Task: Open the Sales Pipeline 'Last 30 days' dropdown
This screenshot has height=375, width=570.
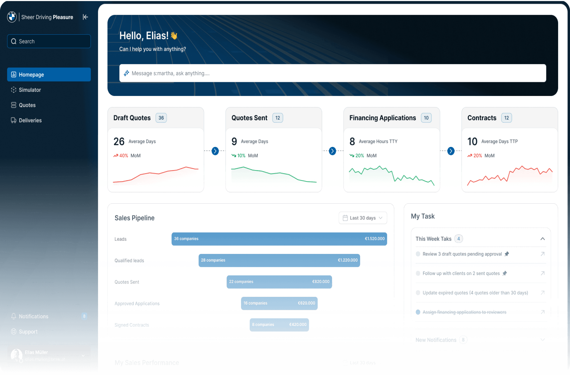Action: click(x=363, y=218)
